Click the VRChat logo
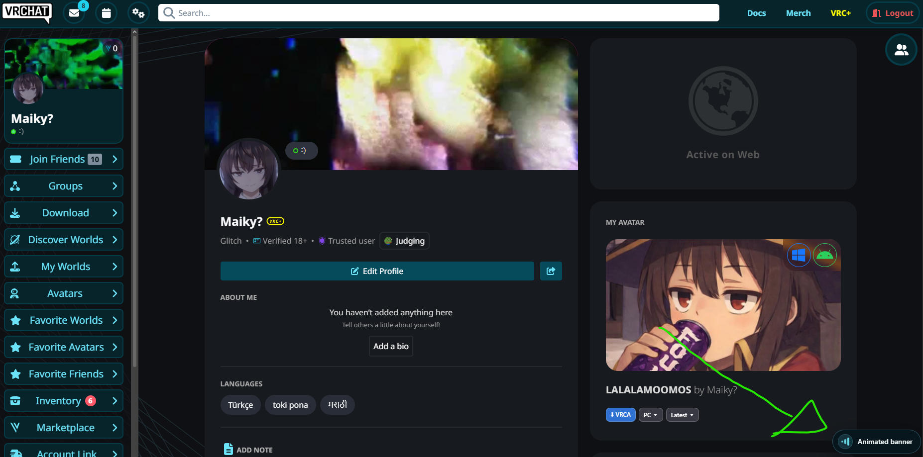The height and width of the screenshot is (457, 923). tap(27, 13)
